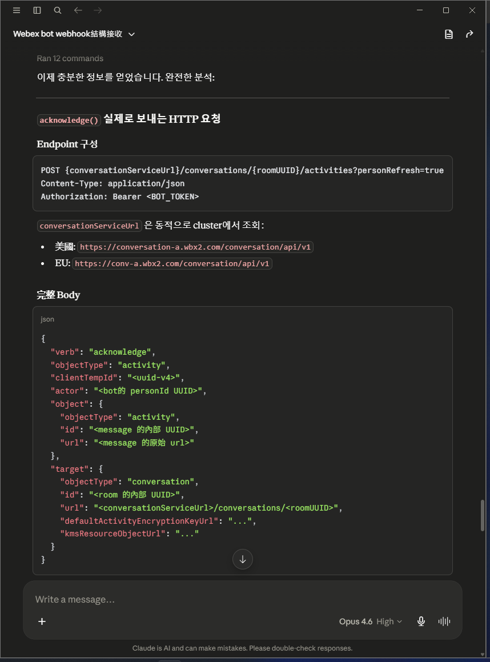Click the "actor" JSON line
The height and width of the screenshot is (662, 490).
coord(128,391)
